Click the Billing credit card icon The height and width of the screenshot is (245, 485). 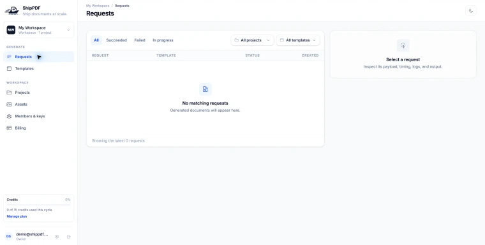click(x=9, y=128)
